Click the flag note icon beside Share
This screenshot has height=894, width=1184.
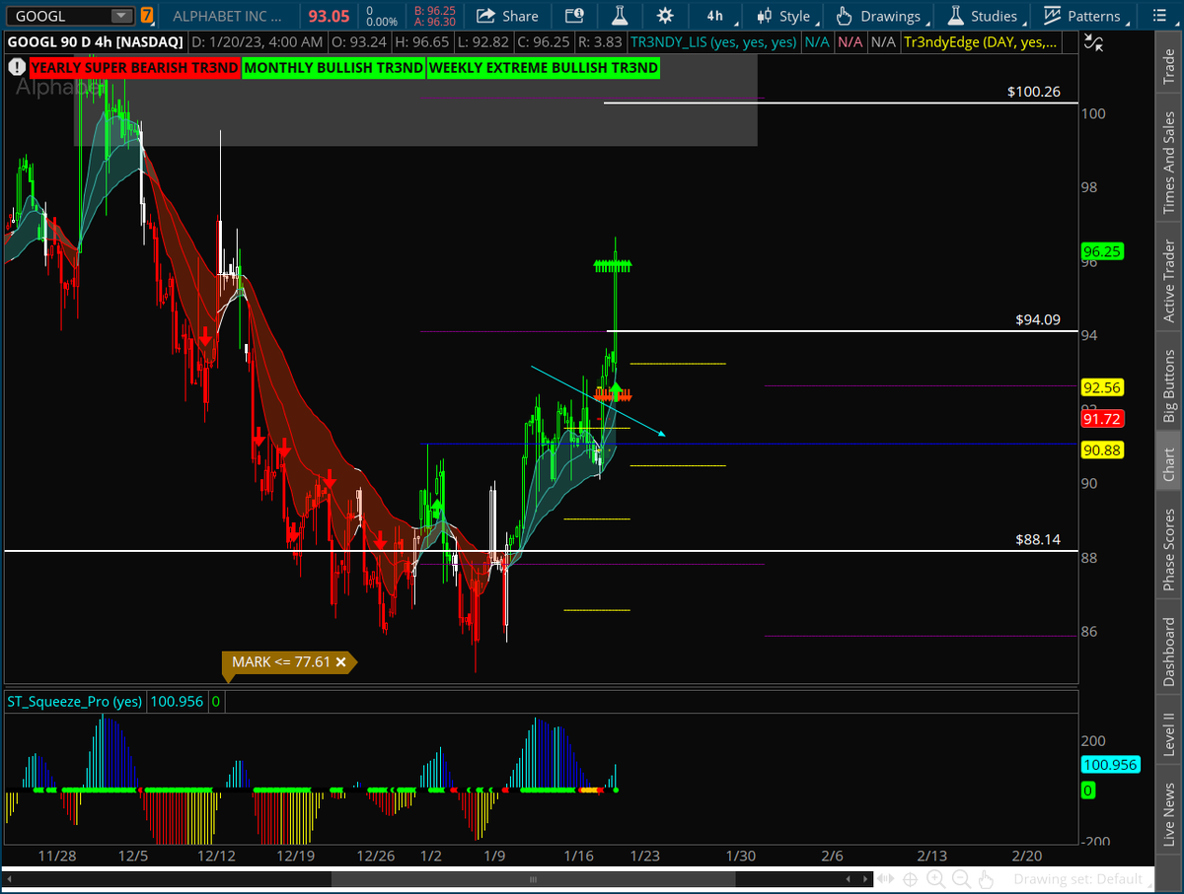[x=574, y=16]
